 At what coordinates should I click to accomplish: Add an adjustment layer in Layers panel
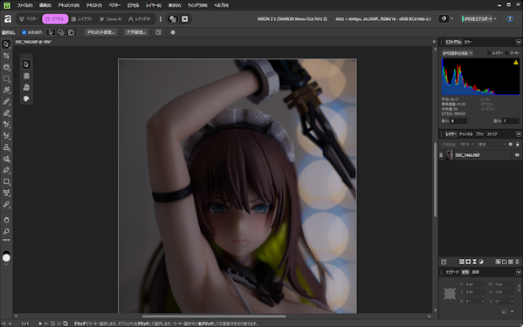(x=481, y=262)
